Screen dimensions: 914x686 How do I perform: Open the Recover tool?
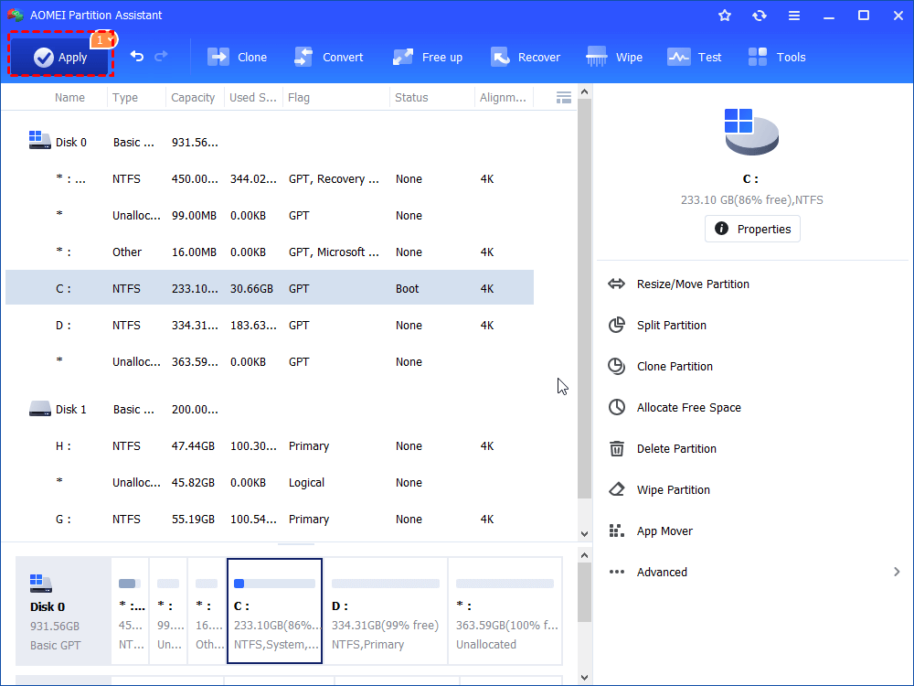pos(525,57)
